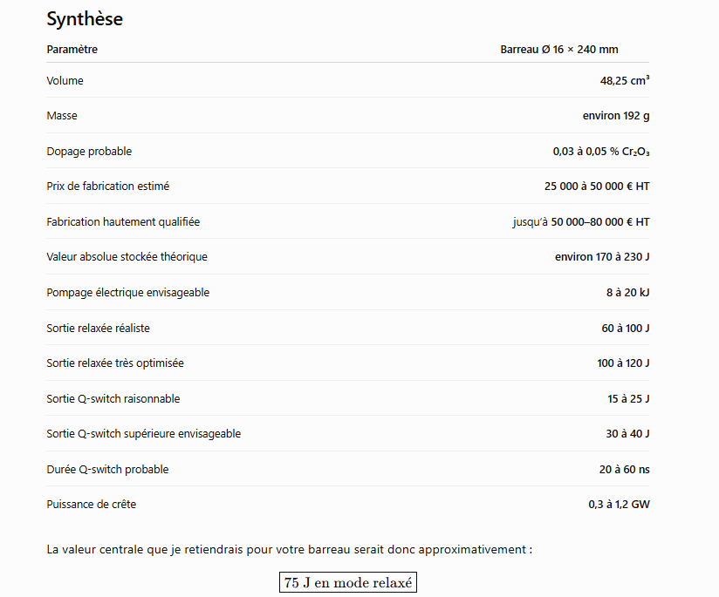Click 'Pompage électrique envisageable' label
719x597 pixels.
click(128, 293)
